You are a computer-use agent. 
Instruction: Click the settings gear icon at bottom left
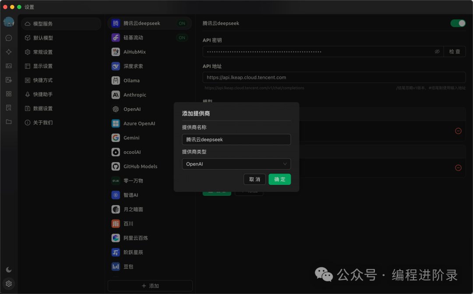click(9, 284)
